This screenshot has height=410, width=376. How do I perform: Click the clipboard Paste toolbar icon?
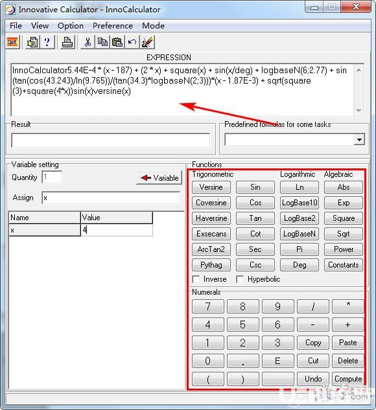117,42
